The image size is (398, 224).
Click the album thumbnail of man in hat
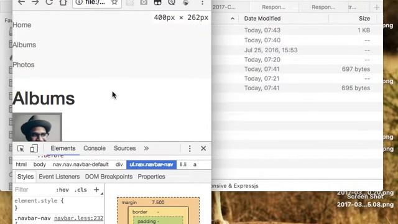coord(37,127)
